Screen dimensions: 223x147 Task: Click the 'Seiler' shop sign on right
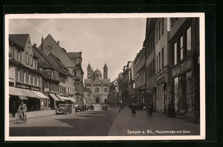click(x=182, y=67)
